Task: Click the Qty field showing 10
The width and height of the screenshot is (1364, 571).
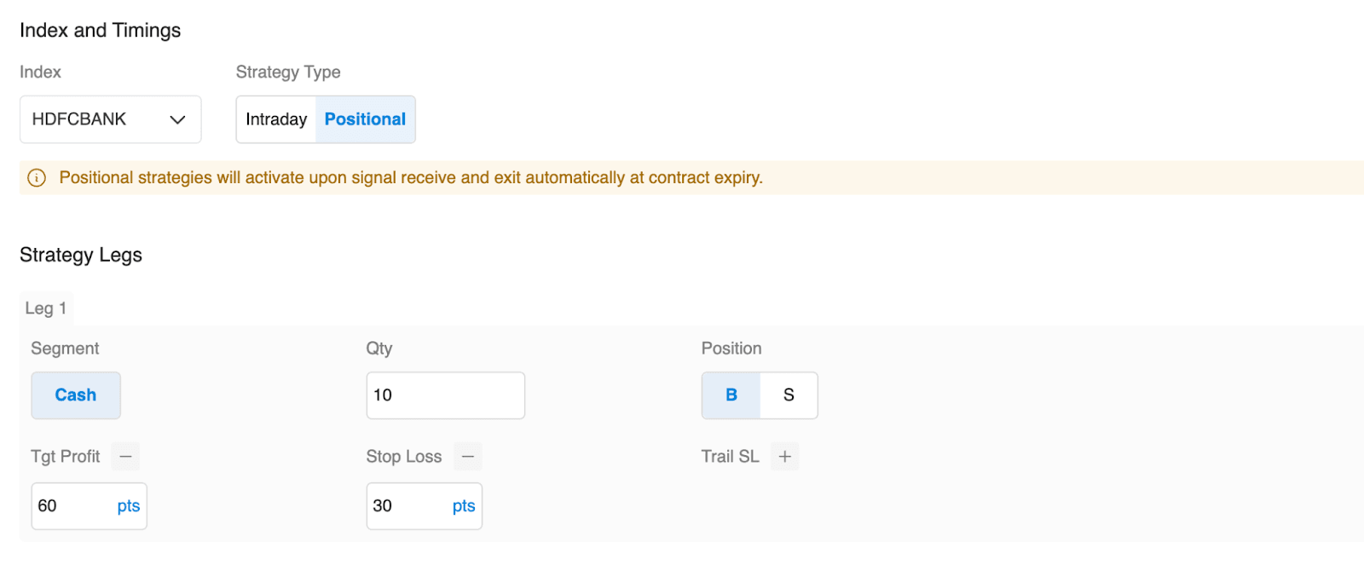Action: point(445,395)
